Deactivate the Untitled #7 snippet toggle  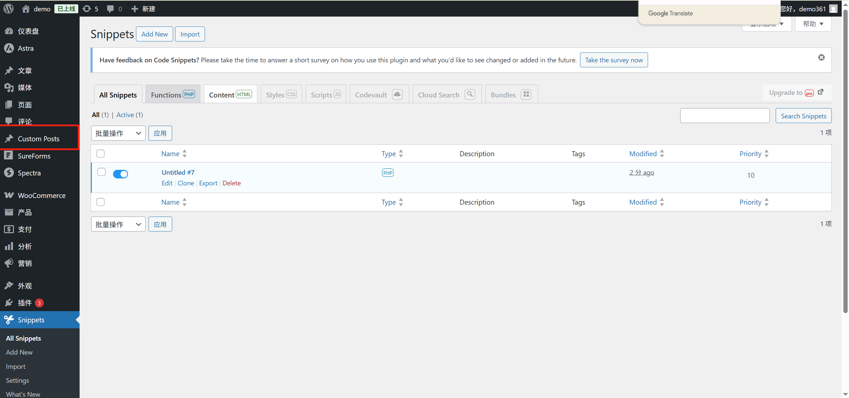click(120, 174)
